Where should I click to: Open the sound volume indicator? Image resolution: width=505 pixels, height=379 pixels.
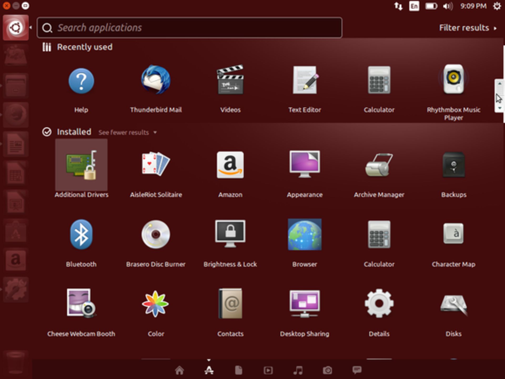448,6
